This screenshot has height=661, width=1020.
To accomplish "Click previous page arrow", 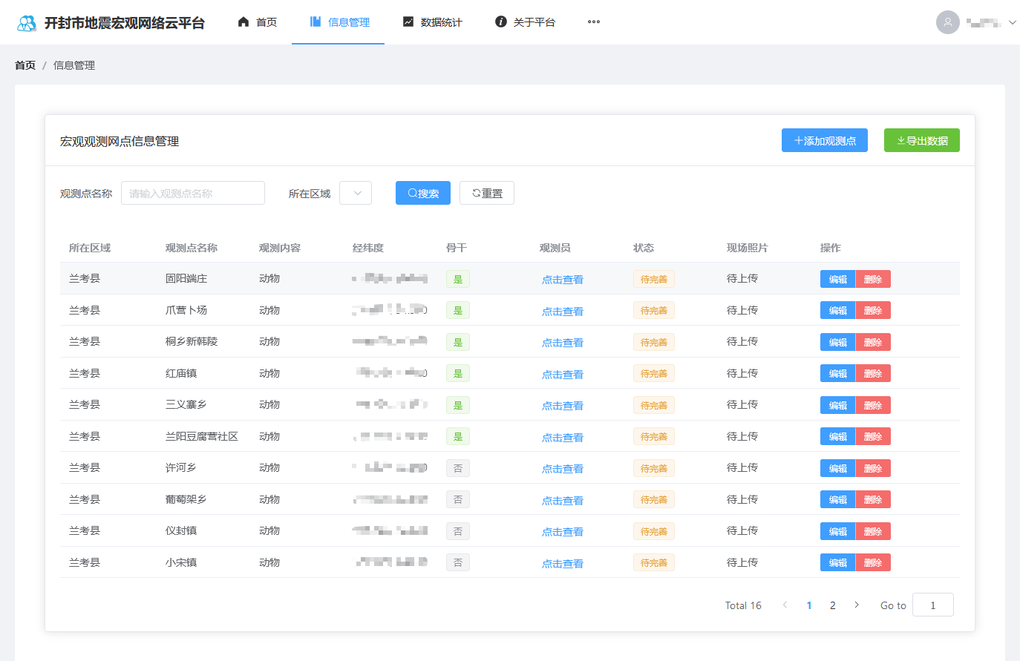I will 785,605.
